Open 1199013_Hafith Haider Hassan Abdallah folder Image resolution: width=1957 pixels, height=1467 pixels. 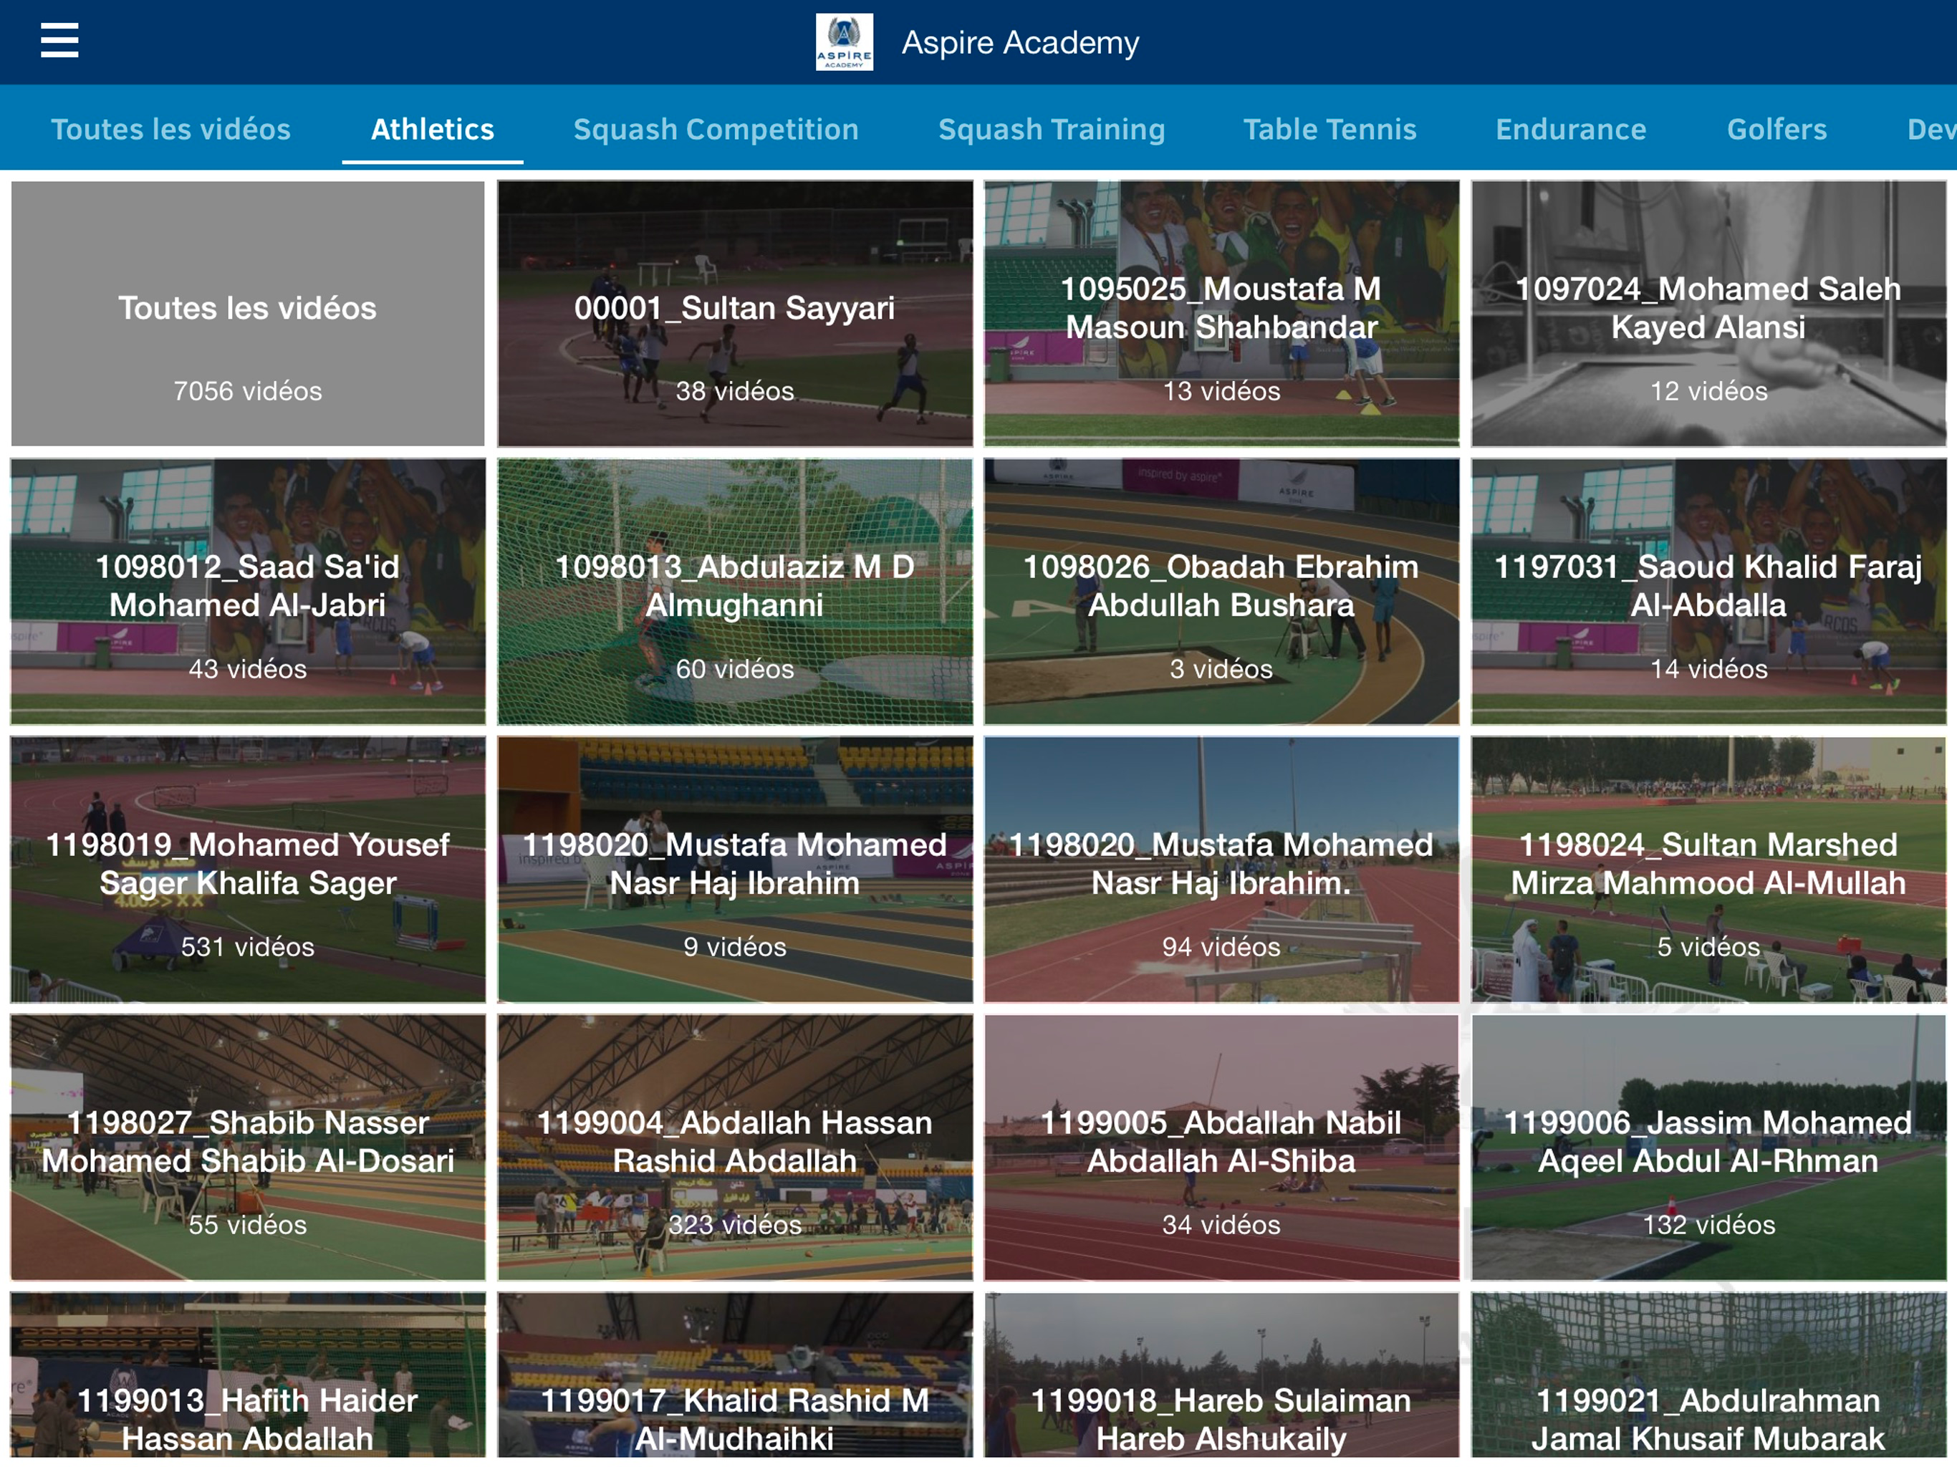point(248,1374)
